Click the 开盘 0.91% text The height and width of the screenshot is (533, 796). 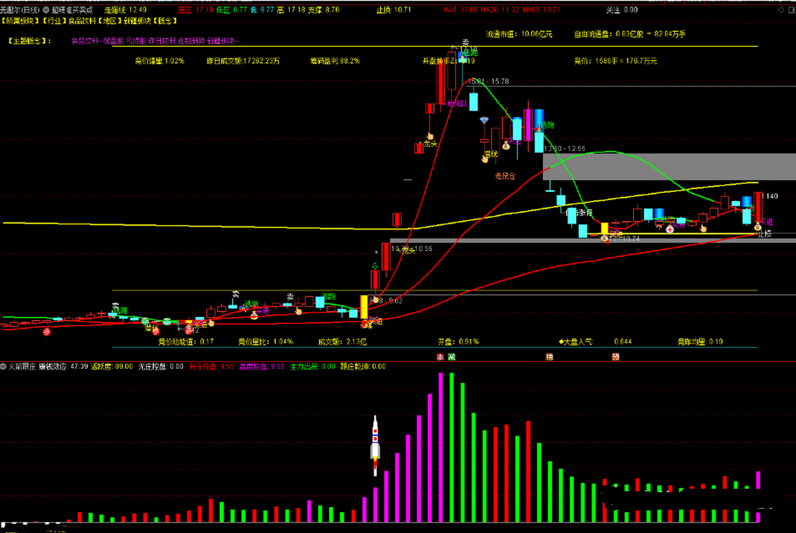click(x=458, y=342)
